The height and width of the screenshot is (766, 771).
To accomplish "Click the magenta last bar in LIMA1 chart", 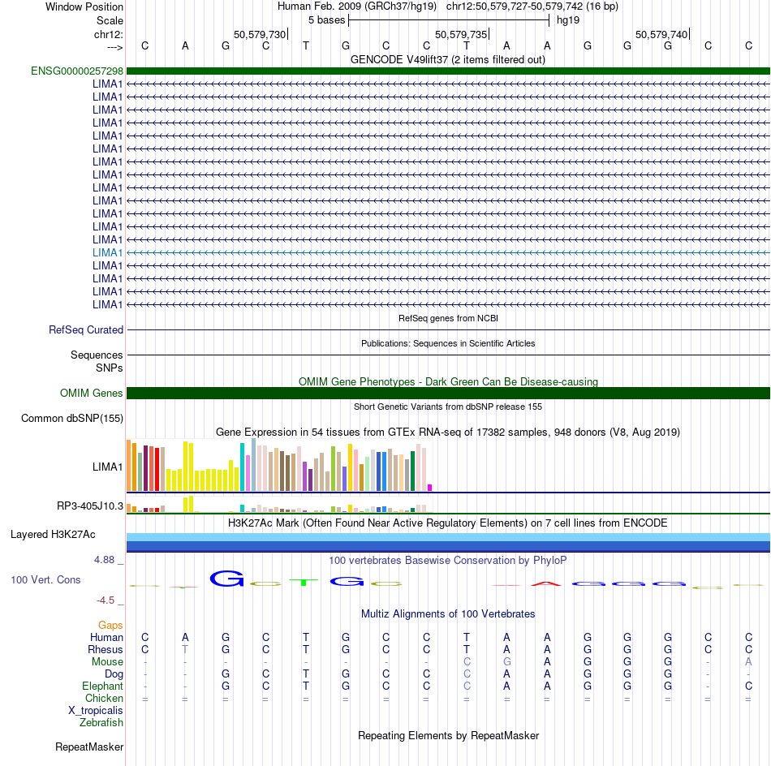I will pyautogui.click(x=430, y=488).
